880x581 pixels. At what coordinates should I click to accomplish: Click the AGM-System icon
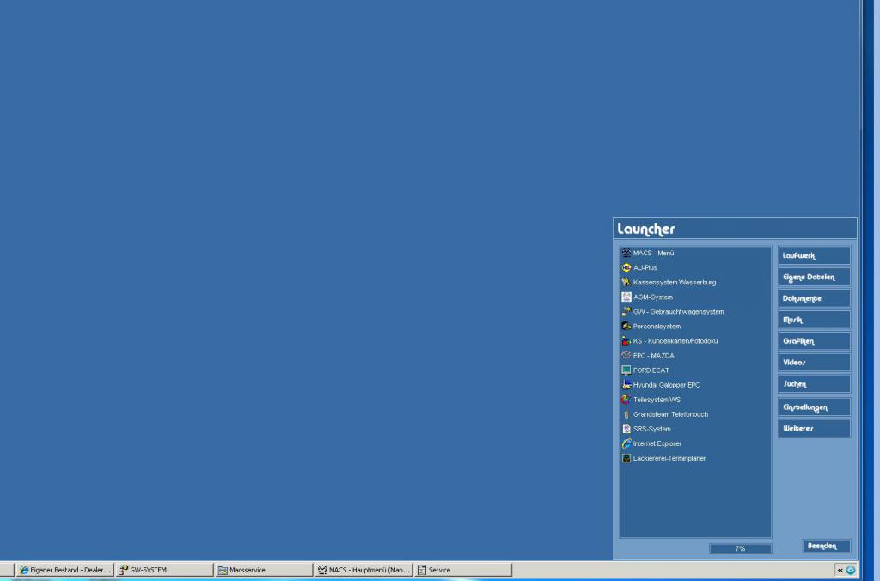626,297
